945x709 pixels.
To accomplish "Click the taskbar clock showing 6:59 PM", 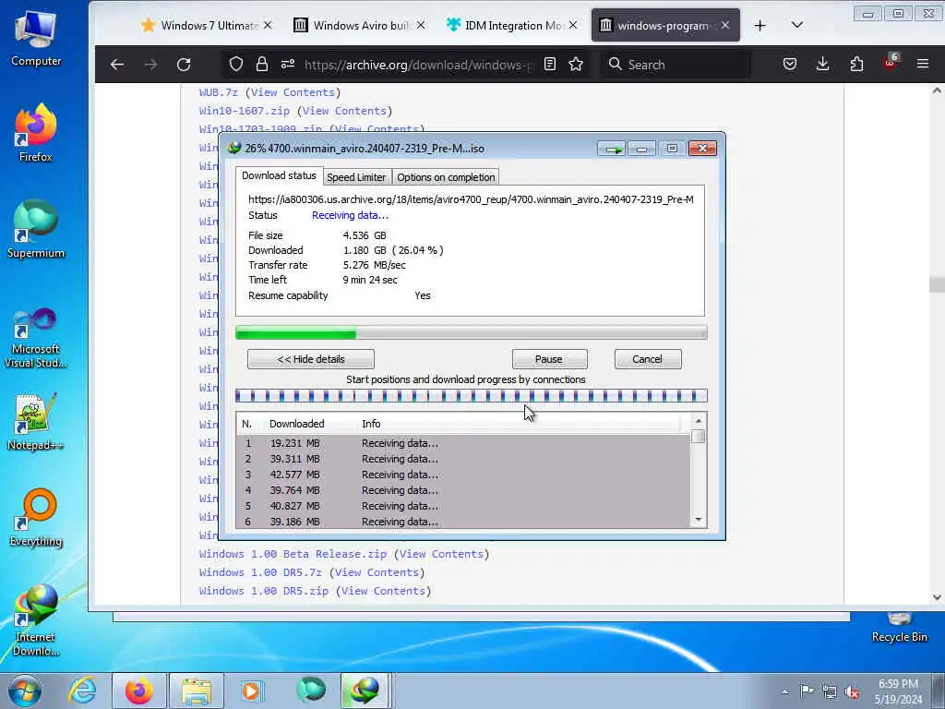I will tap(898, 691).
